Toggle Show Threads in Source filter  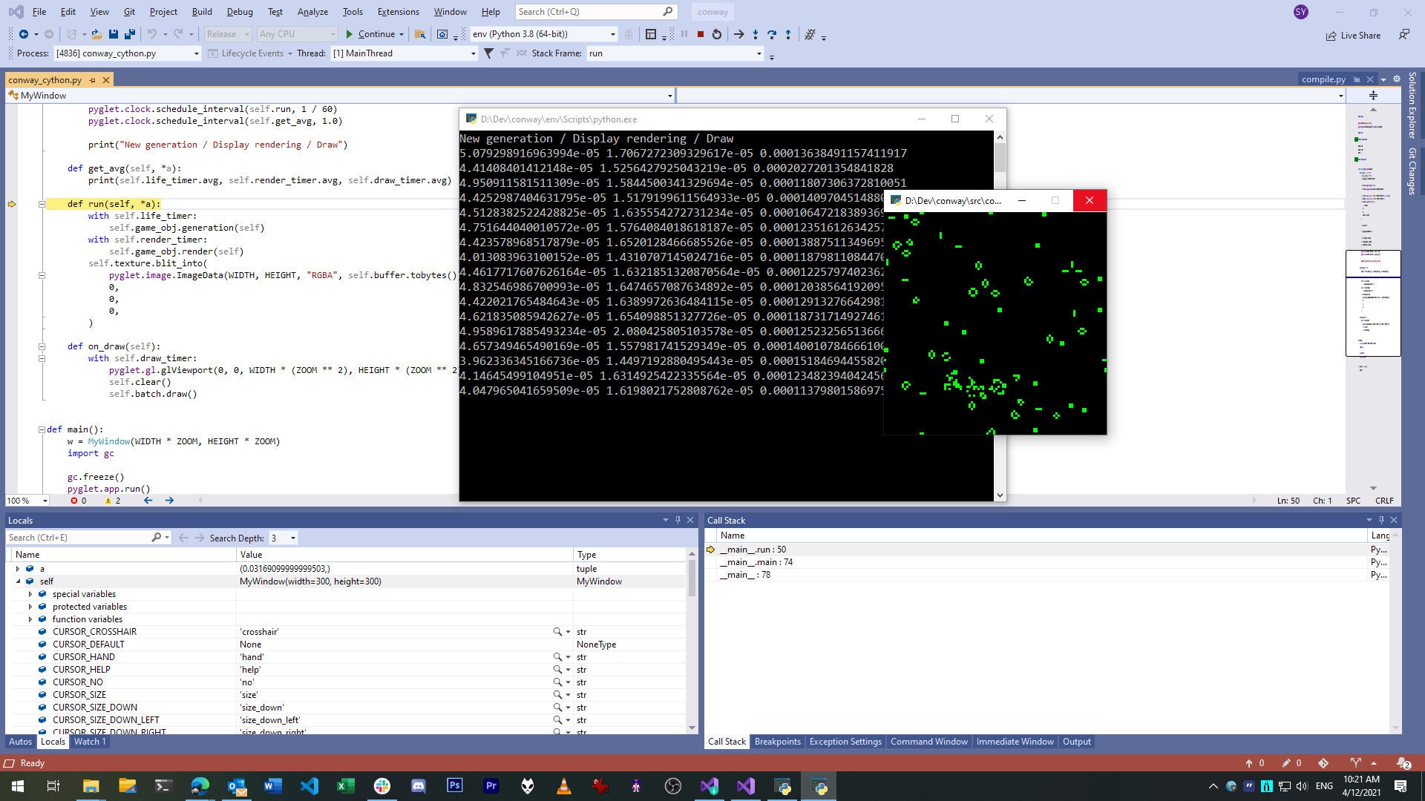point(810,34)
